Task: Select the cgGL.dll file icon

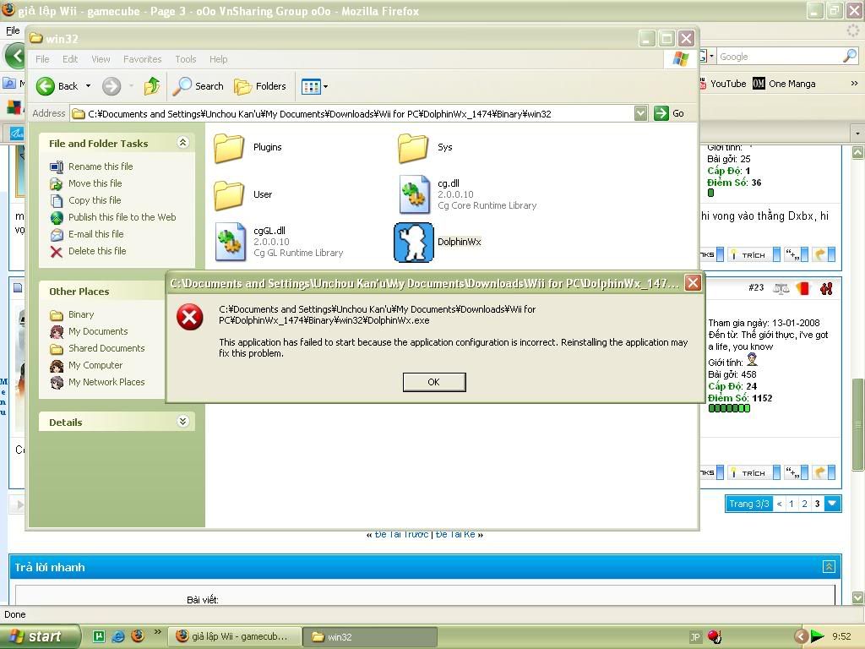Action: tap(230, 242)
